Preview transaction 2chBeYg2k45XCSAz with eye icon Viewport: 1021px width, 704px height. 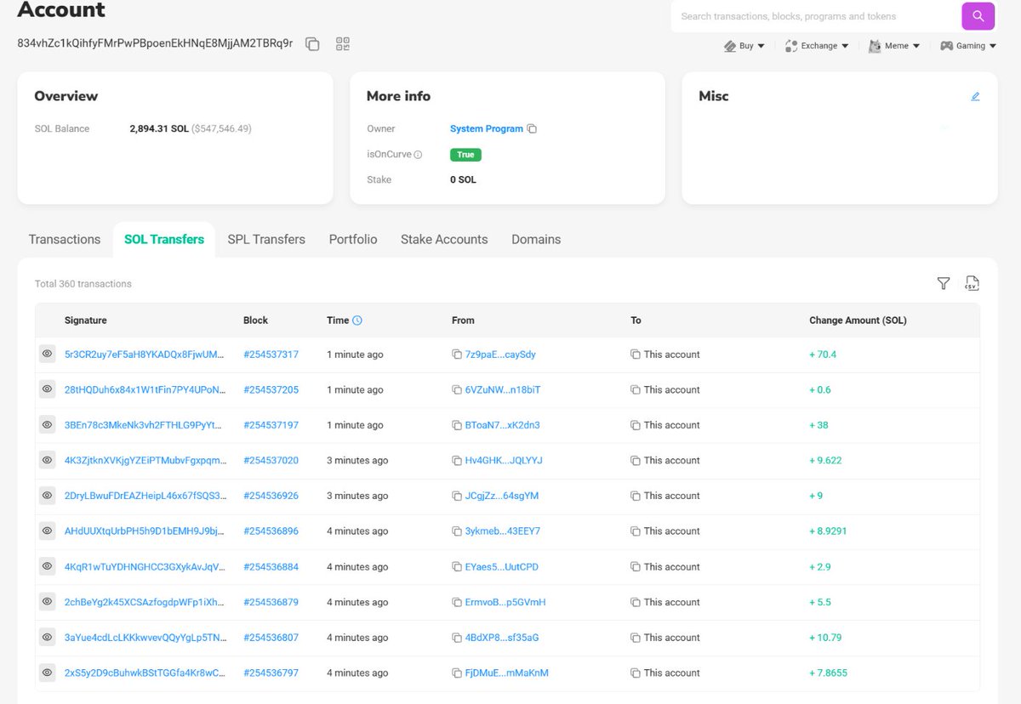click(48, 601)
